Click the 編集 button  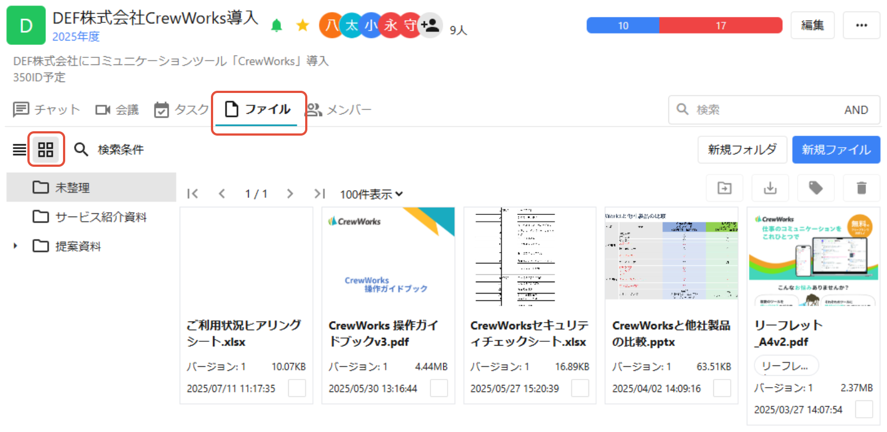tap(812, 25)
